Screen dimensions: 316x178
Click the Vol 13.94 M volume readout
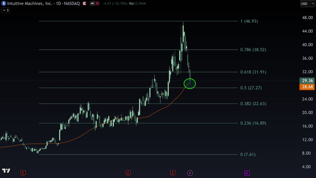pos(137,4)
